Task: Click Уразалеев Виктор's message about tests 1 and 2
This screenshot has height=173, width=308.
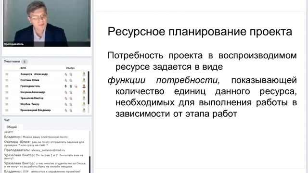Action: (x=44, y=157)
